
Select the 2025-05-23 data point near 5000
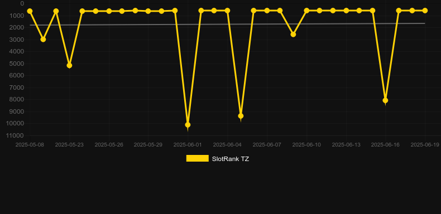point(69,65)
